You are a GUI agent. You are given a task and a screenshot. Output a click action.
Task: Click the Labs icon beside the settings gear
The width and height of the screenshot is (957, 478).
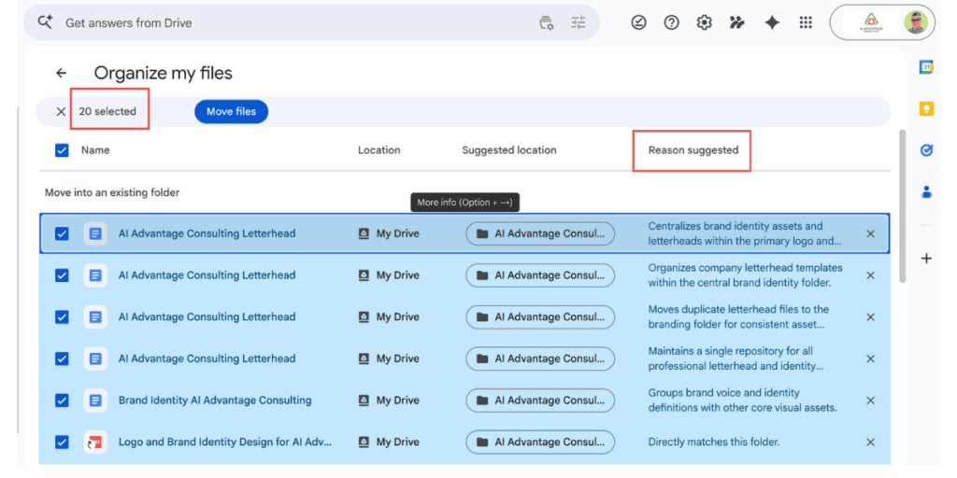click(x=737, y=23)
